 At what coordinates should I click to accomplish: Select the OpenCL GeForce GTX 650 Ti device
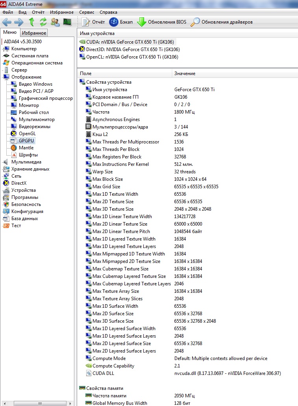point(132,57)
